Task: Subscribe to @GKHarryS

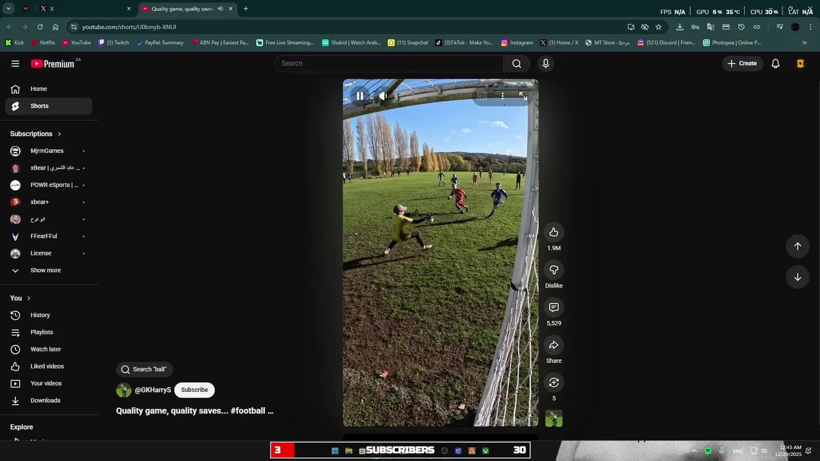Action: [194, 390]
